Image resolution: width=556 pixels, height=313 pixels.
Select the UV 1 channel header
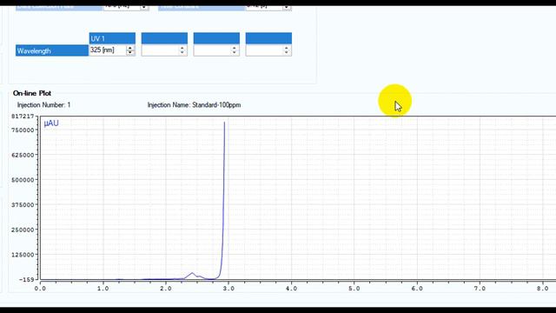(112, 38)
